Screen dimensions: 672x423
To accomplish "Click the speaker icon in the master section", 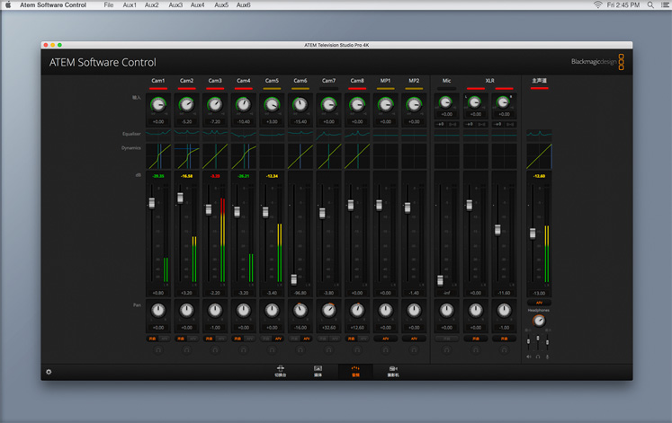I will click(x=528, y=356).
